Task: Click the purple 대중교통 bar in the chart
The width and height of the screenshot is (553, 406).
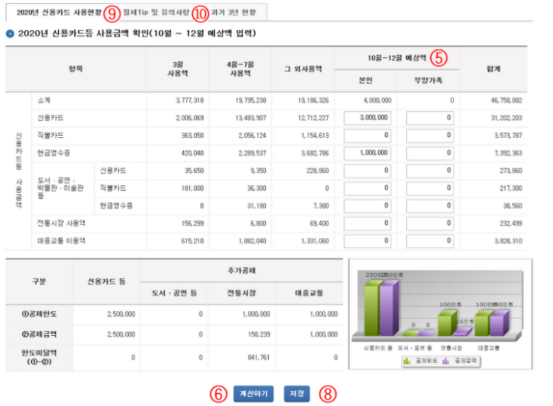Action: 499,323
